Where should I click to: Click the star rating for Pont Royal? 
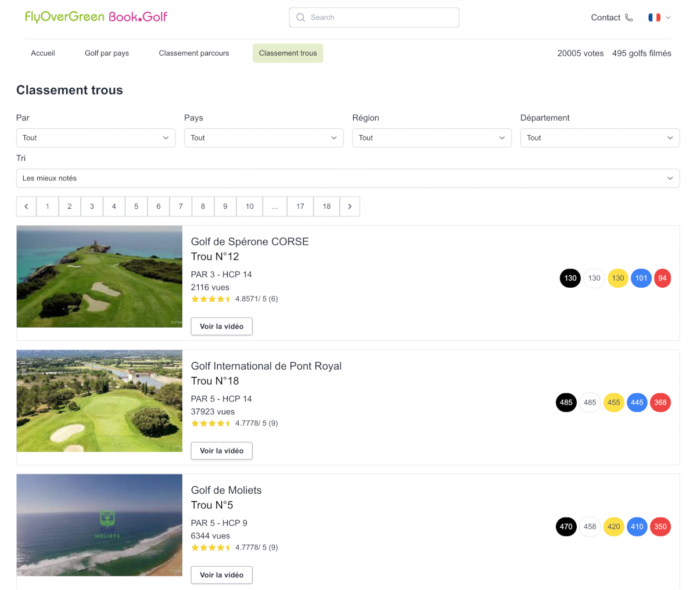(211, 424)
